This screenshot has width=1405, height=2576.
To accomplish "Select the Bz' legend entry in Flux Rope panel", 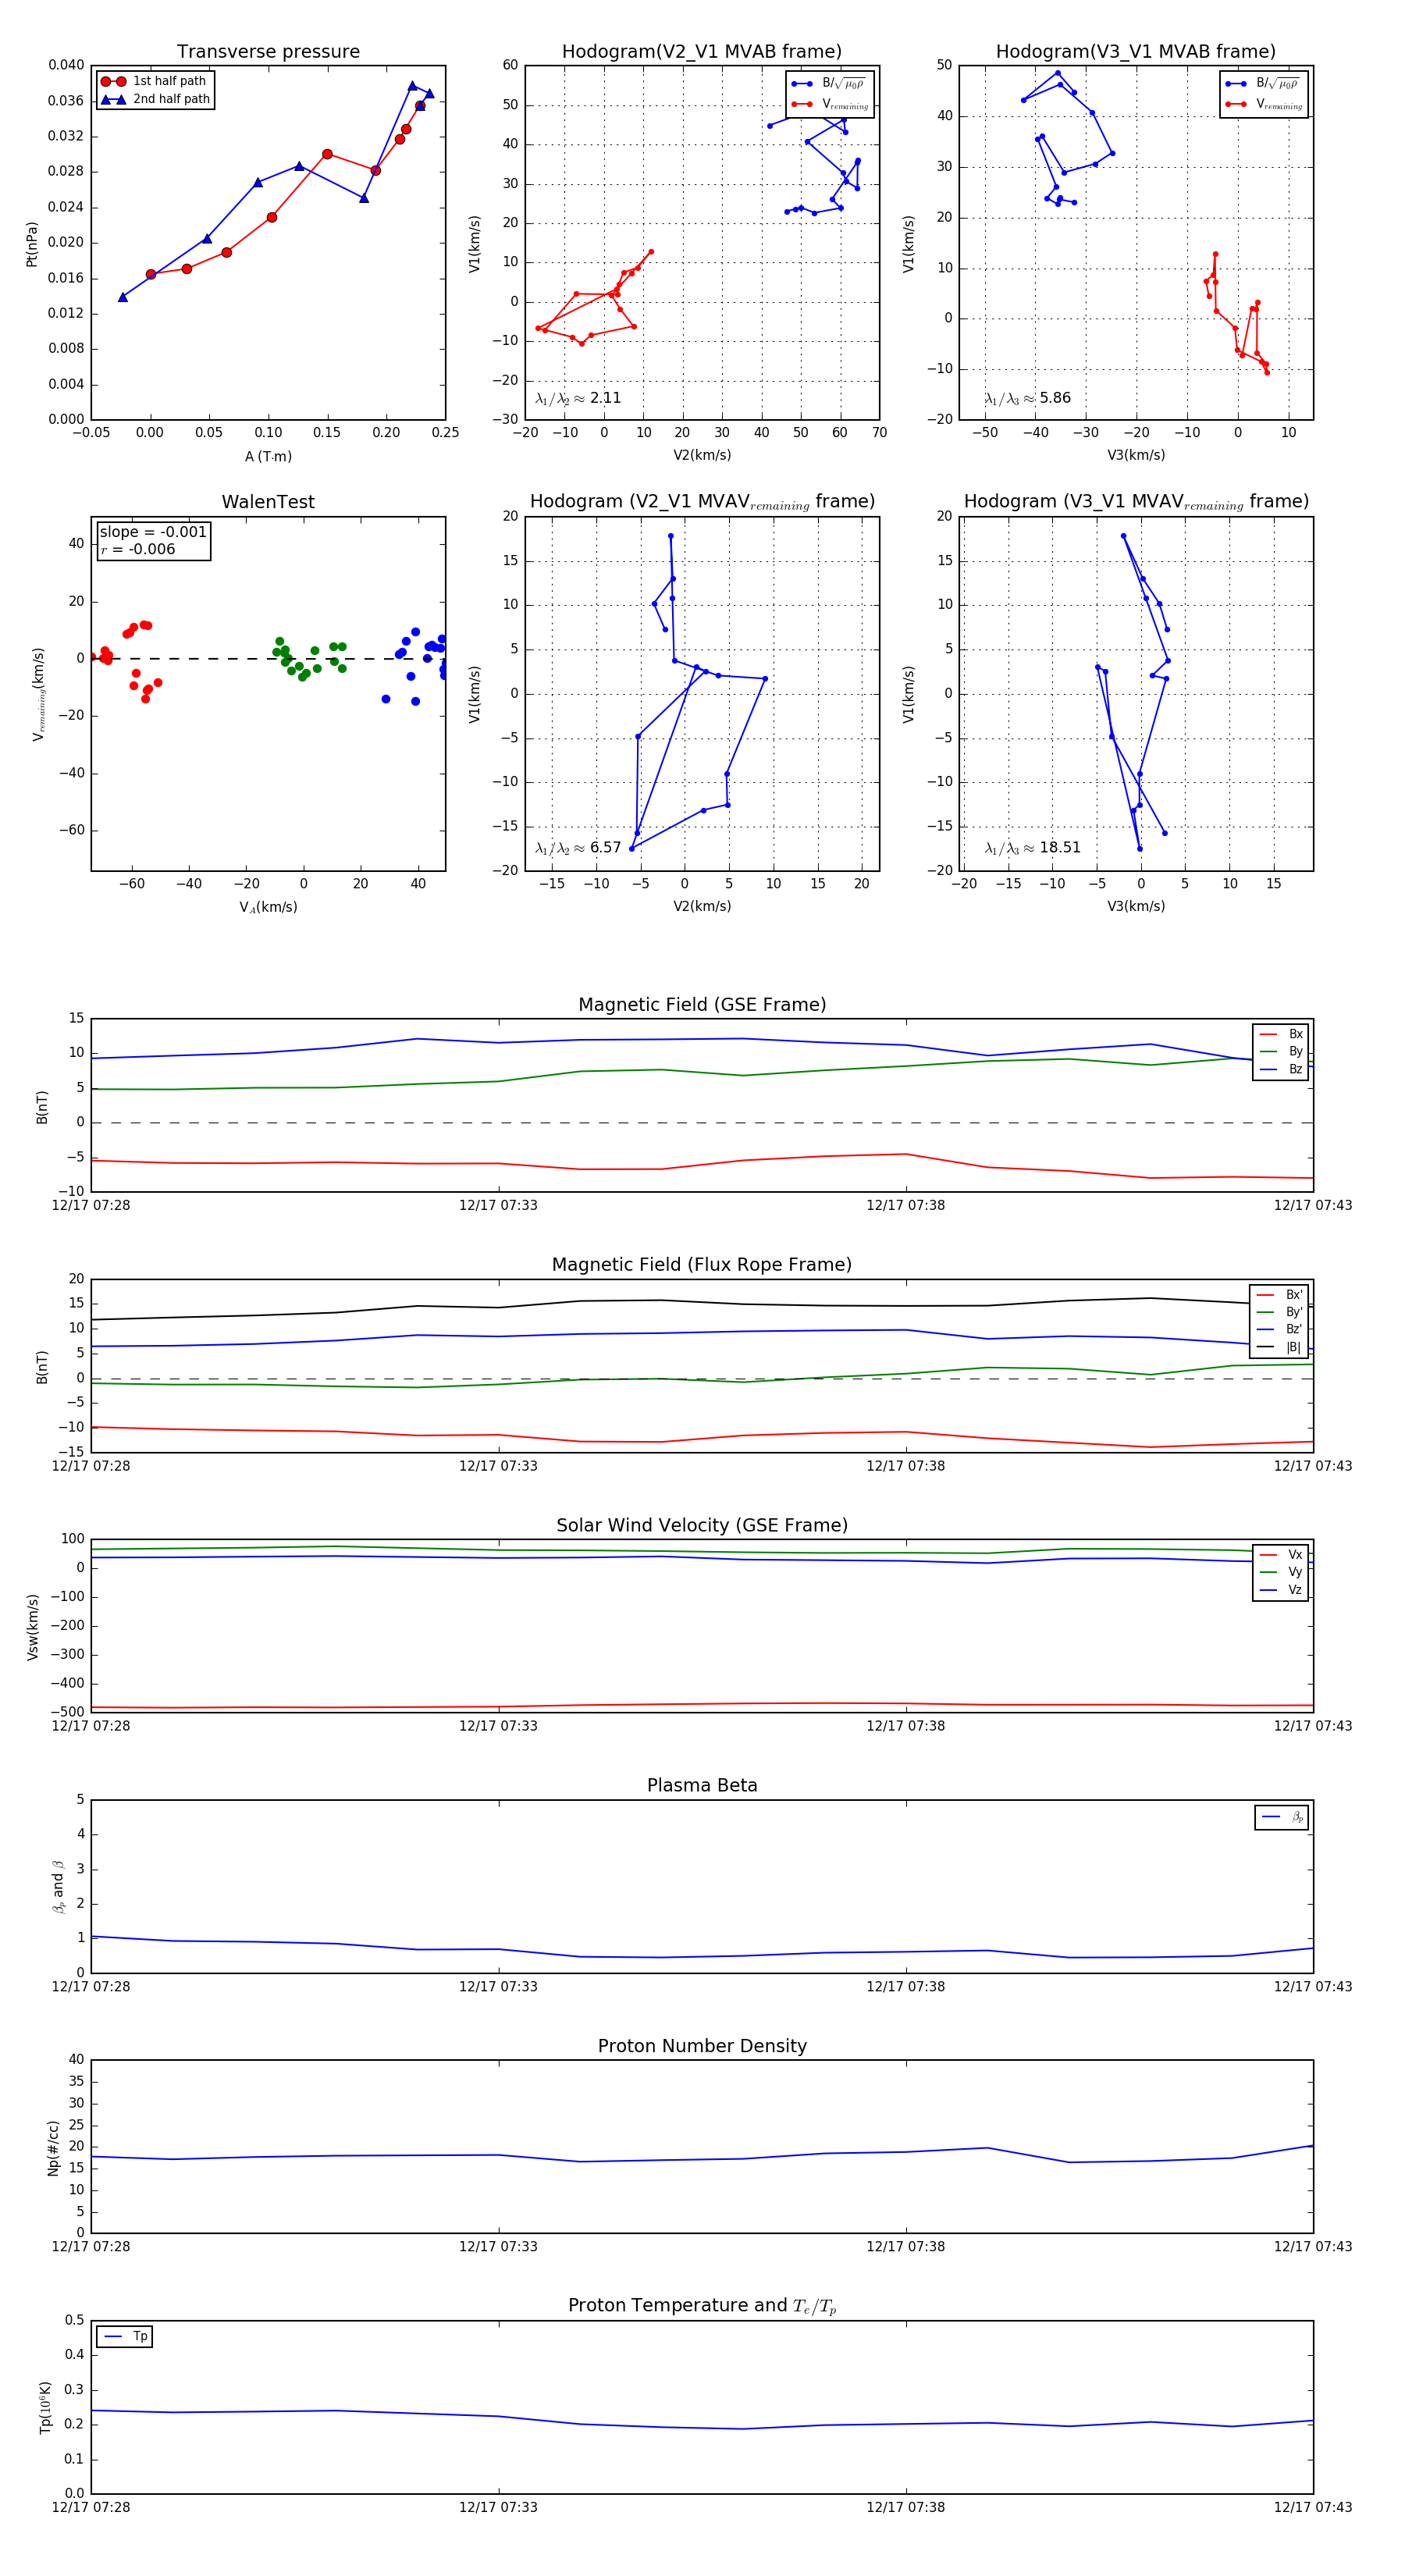I will click(x=1280, y=1329).
